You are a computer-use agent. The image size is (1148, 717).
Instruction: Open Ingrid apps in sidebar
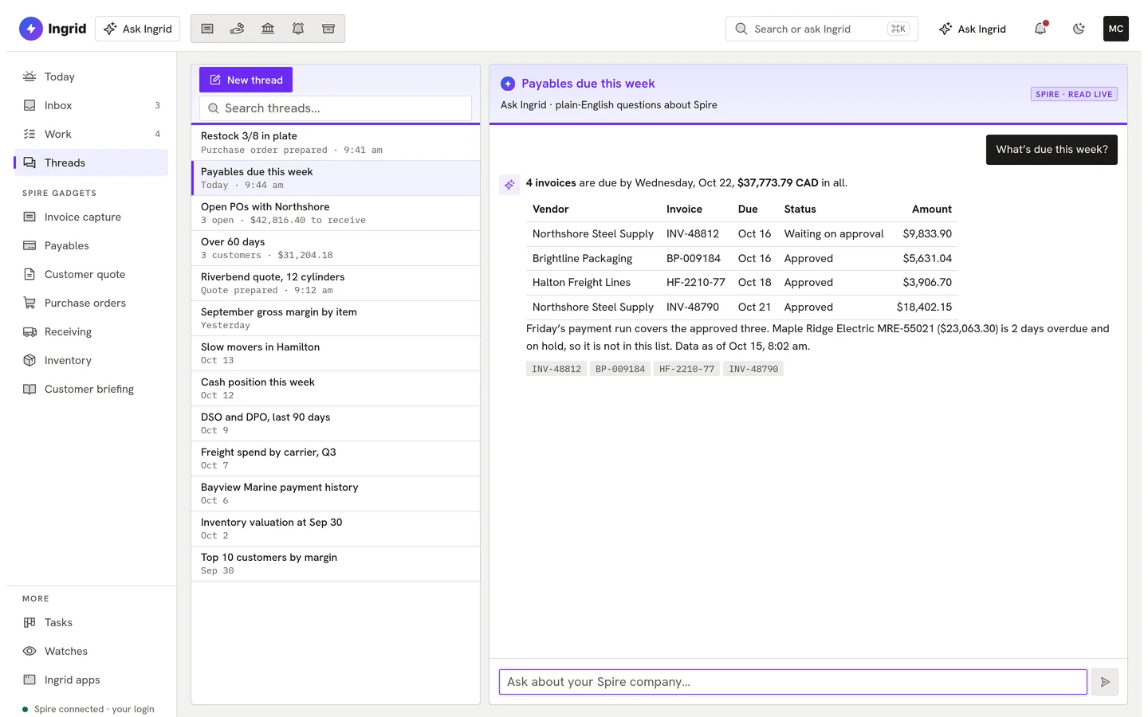click(91, 680)
